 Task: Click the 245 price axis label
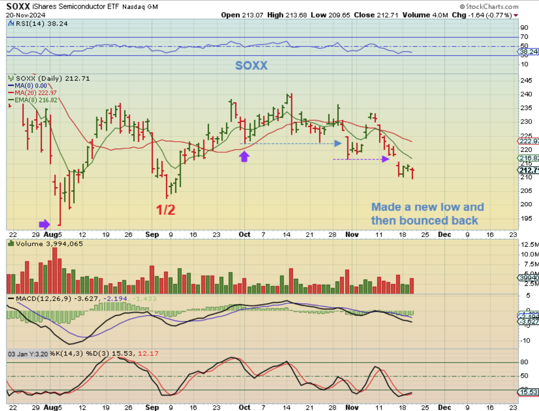coord(526,80)
